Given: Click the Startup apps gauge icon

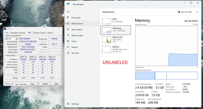Looking at the screenshot, I should 68,35.
